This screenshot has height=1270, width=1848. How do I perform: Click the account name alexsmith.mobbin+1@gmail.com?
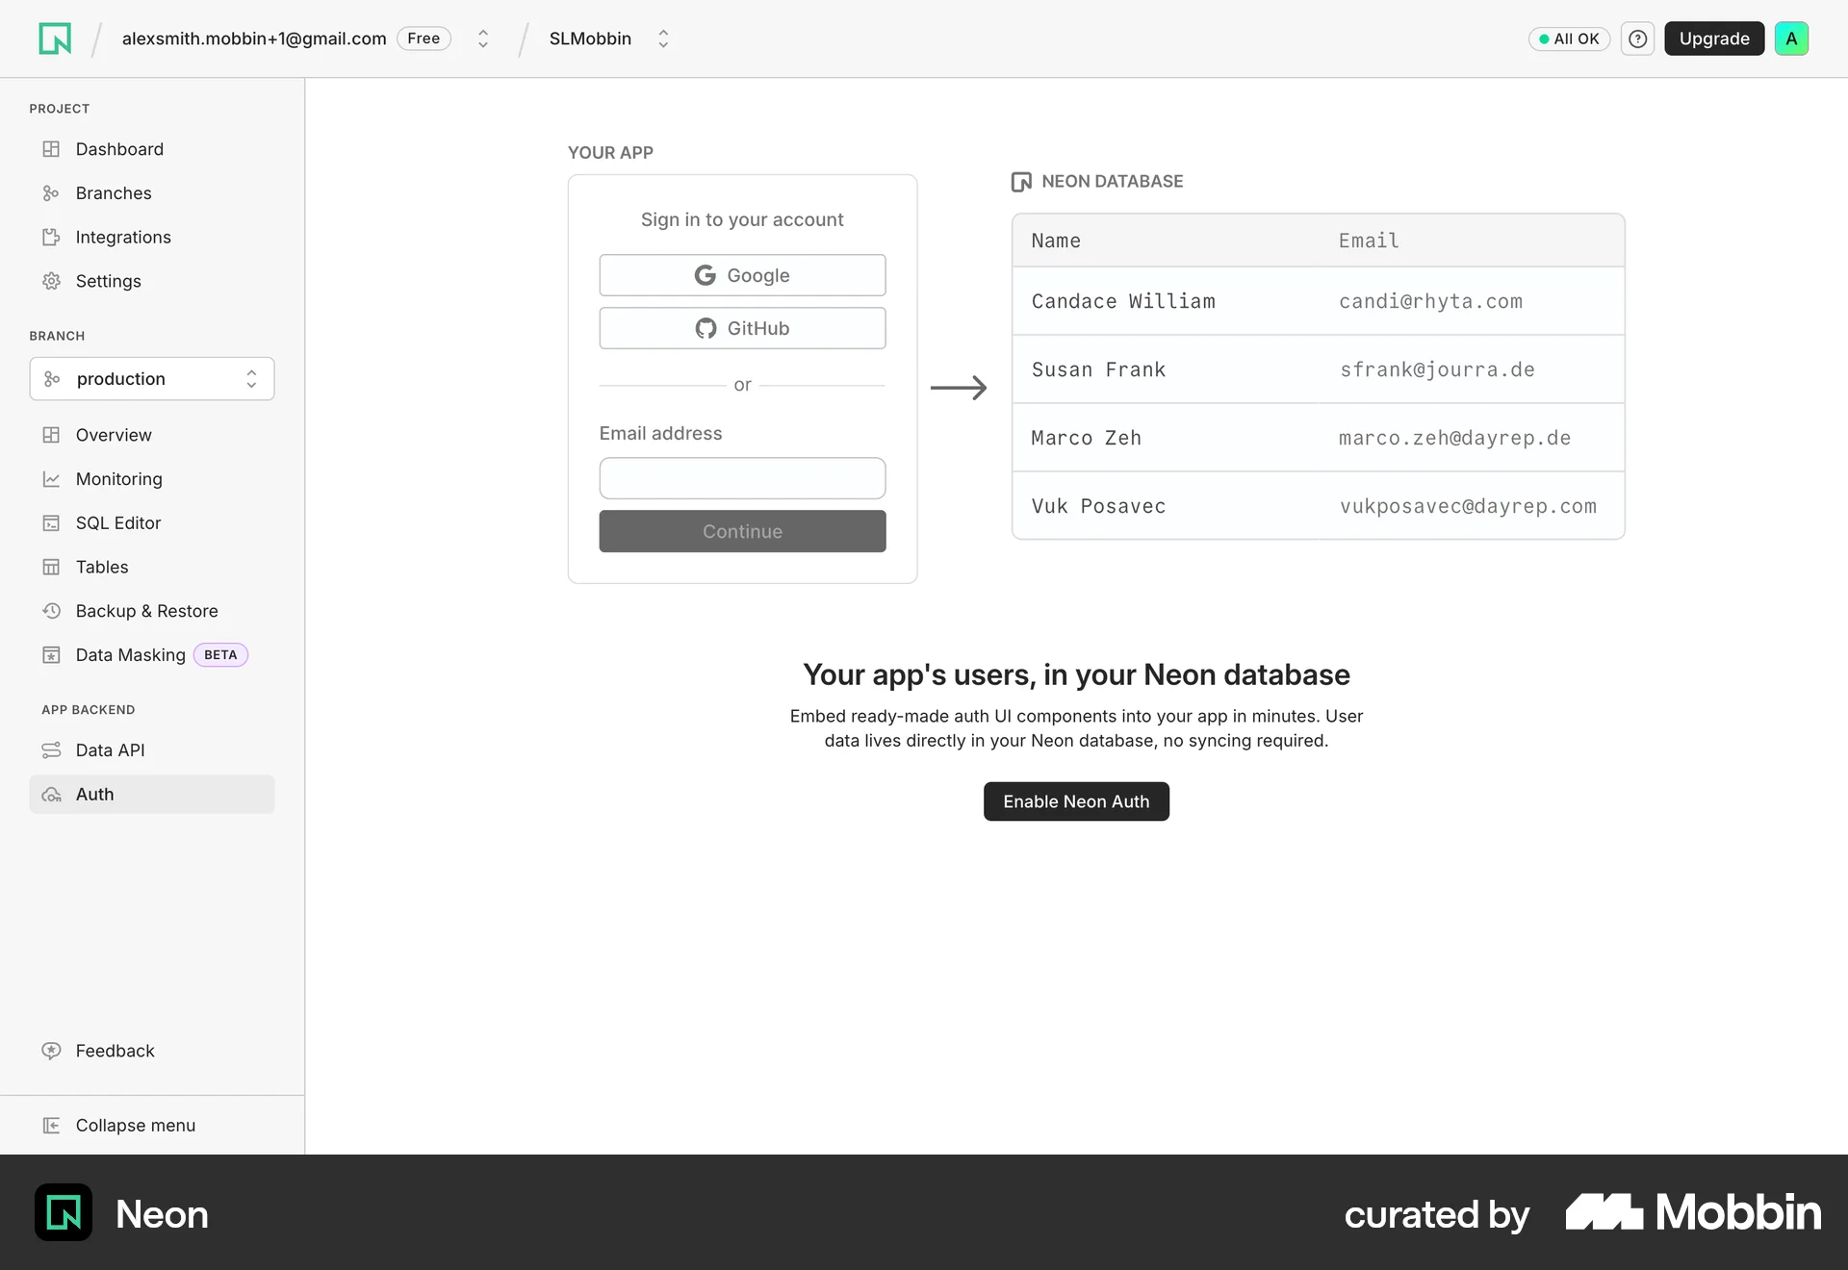click(x=254, y=38)
